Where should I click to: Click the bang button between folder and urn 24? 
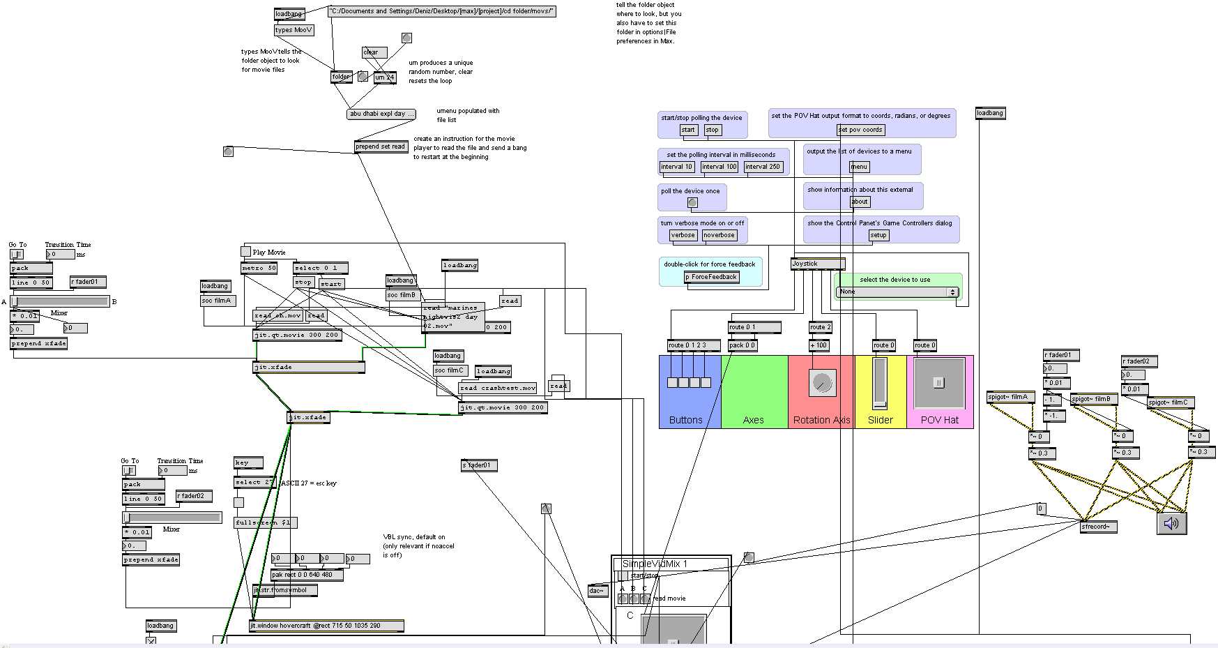(x=363, y=77)
